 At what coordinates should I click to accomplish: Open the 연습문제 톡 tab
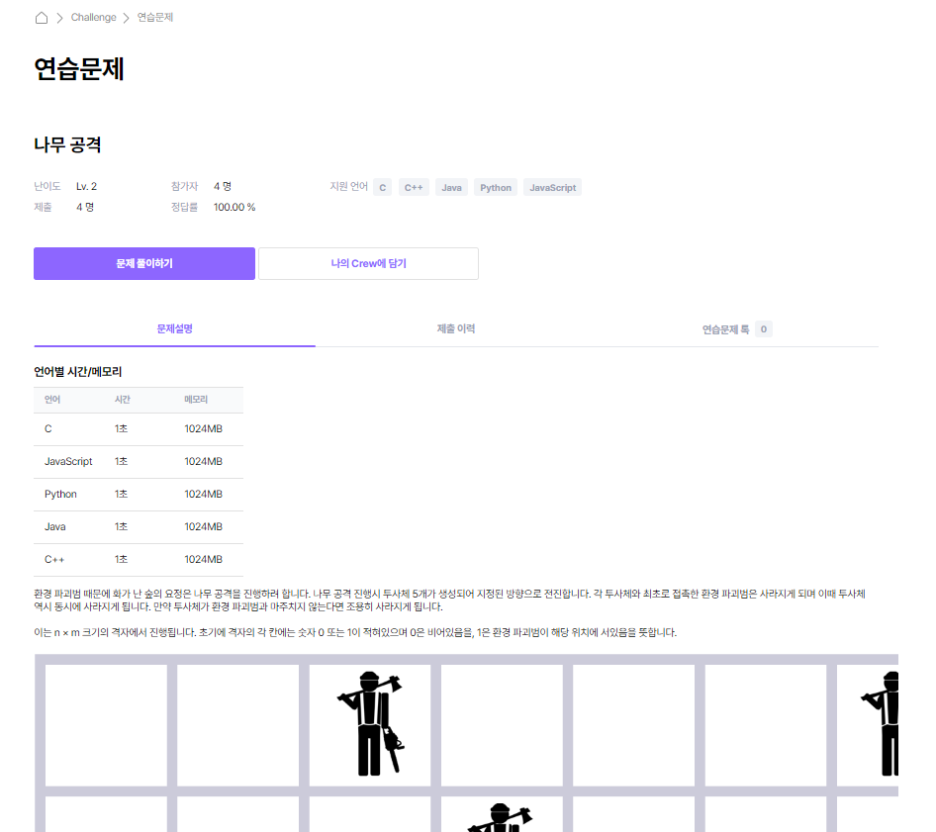[737, 328]
